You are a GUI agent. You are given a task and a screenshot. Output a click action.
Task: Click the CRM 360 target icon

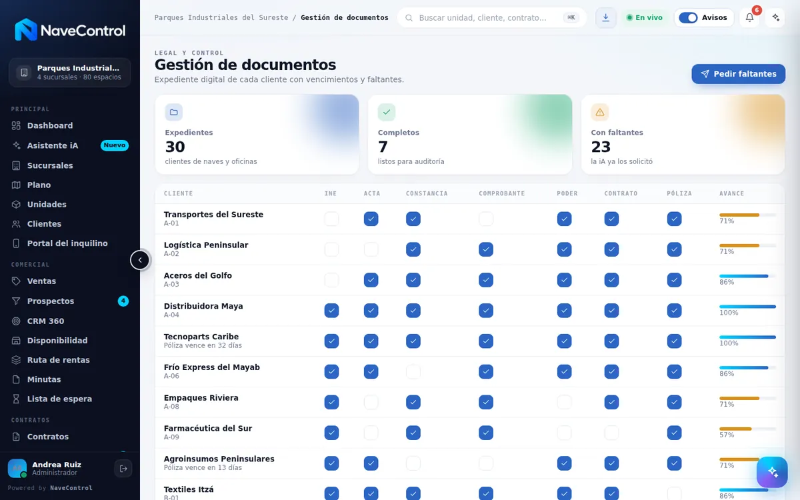[x=17, y=321]
